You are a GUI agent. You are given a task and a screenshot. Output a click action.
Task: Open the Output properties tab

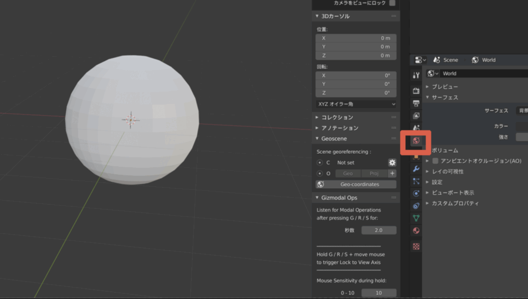pos(416,103)
